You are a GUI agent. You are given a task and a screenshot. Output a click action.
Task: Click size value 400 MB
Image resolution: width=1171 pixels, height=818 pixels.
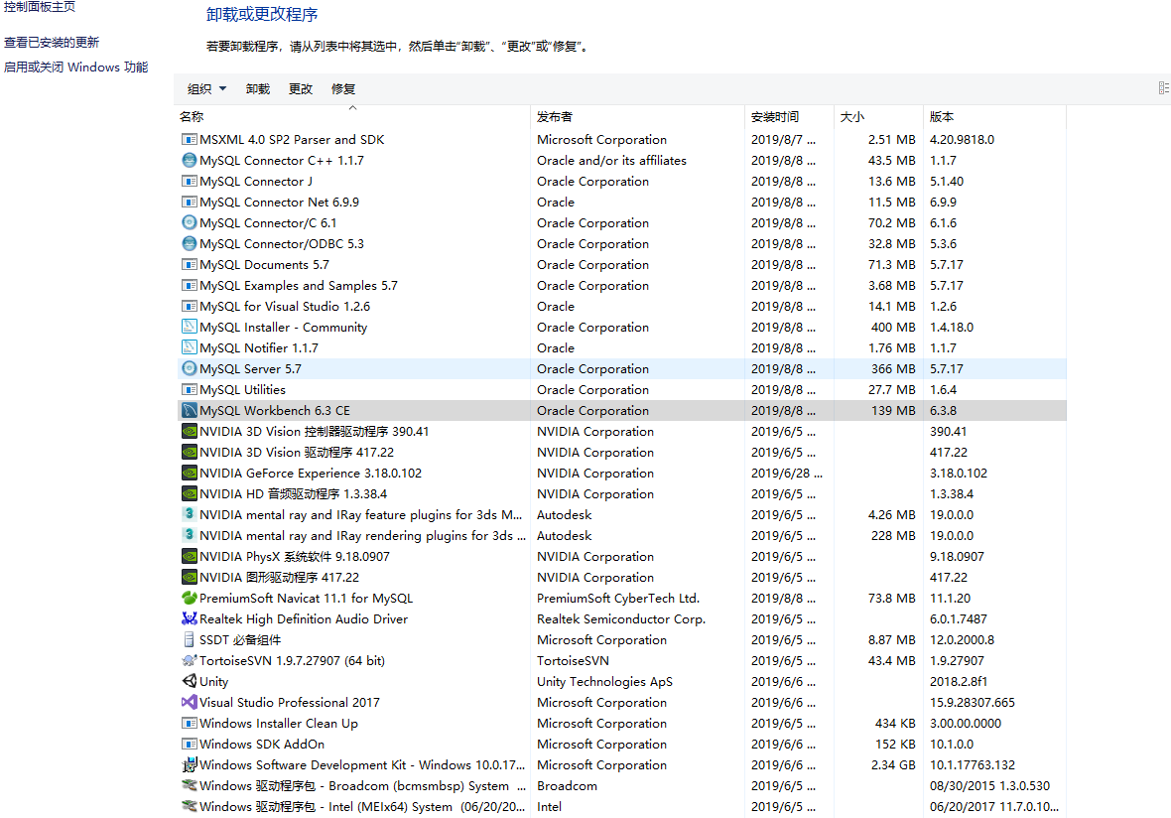click(x=893, y=328)
